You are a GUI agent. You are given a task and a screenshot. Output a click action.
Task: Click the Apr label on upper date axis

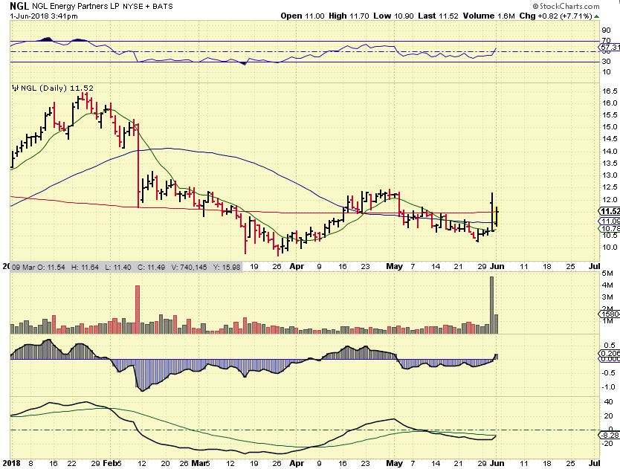[x=297, y=266]
